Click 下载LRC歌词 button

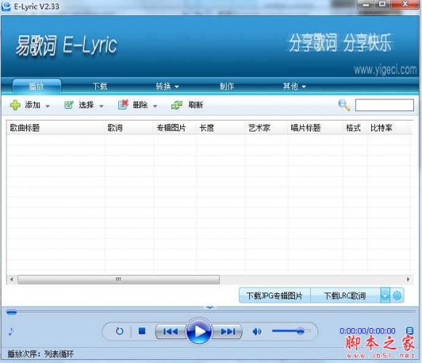coord(345,295)
